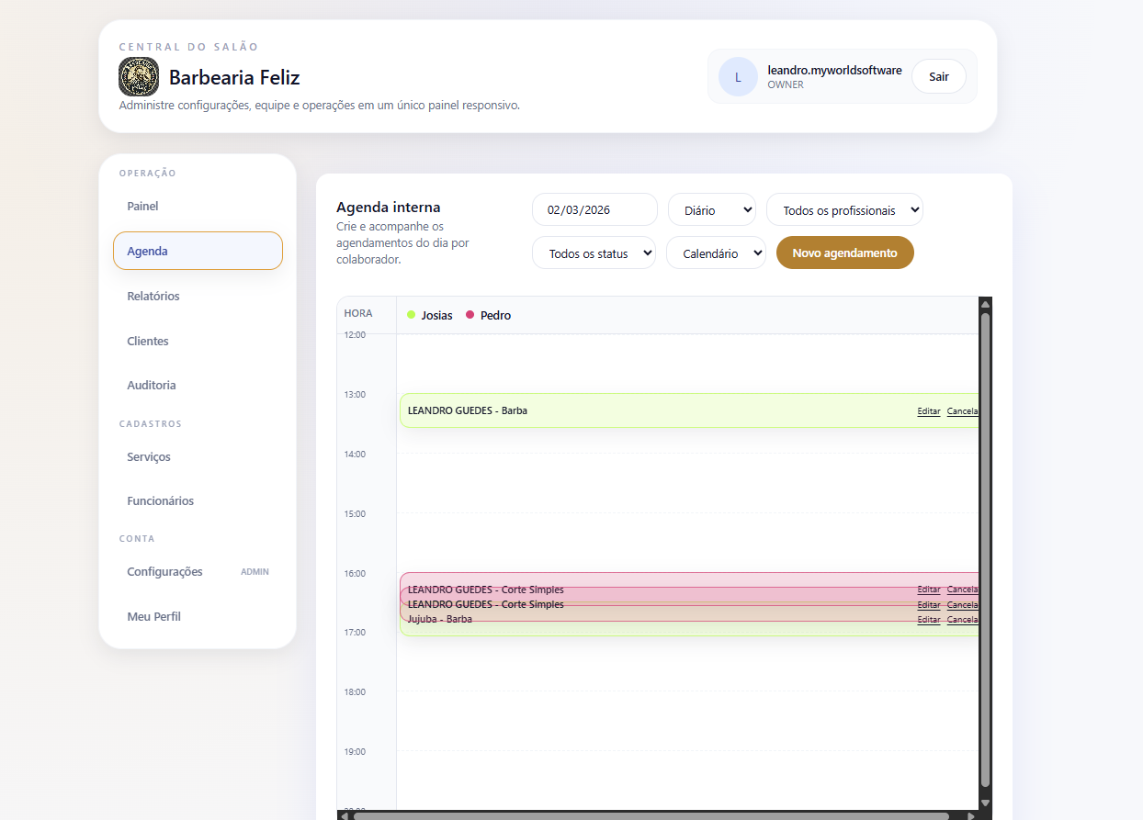Navigate to the Clientes section
Viewport: 1143px width, 820px height.
[x=148, y=342]
